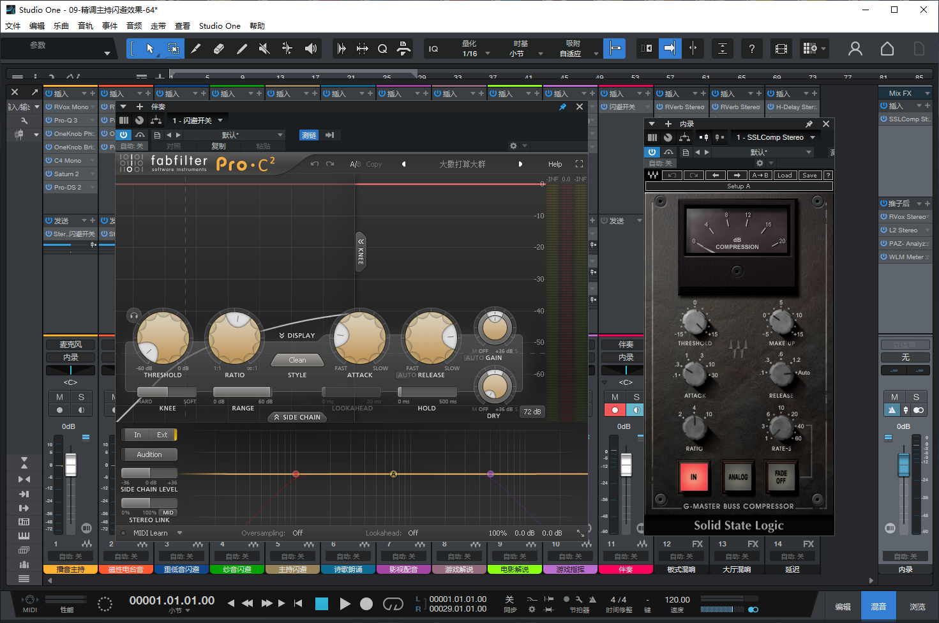Viewport: 939px width, 623px height.
Task: Click the Pro-C 2 Help link
Action: point(555,164)
